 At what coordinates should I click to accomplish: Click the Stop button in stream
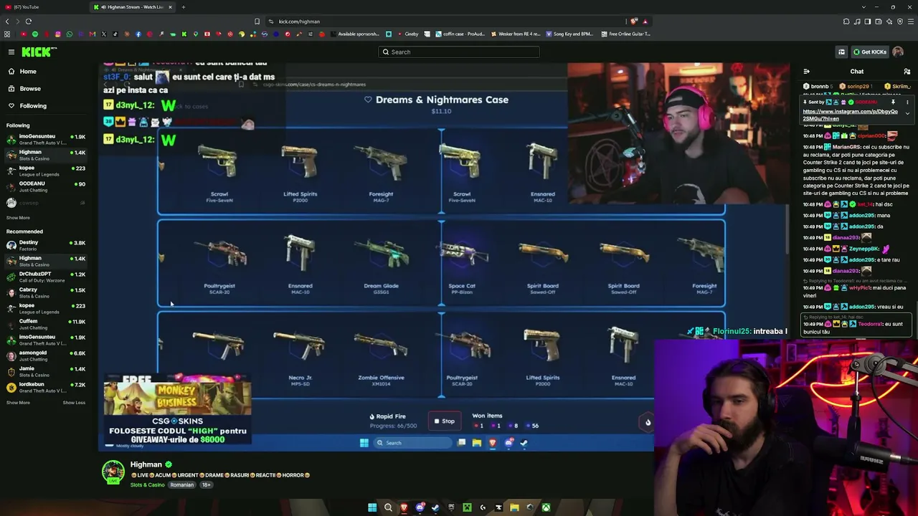445,421
